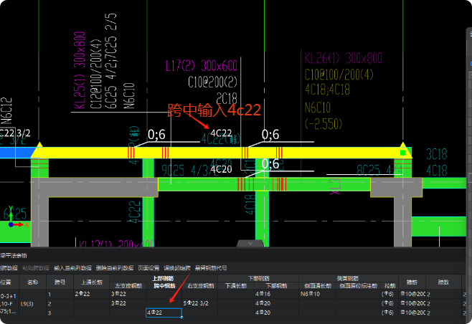
Task: Select the span 1 stirrup ⌀10@200 cell
Action: point(412,294)
